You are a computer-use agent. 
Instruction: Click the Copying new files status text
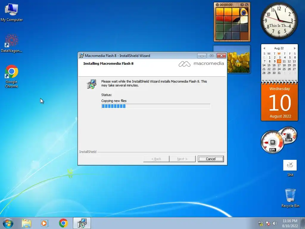tap(114, 101)
